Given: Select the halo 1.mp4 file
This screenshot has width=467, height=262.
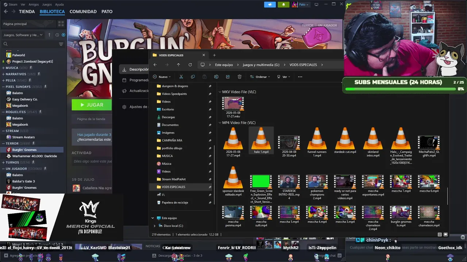Looking at the screenshot, I should 261,140.
